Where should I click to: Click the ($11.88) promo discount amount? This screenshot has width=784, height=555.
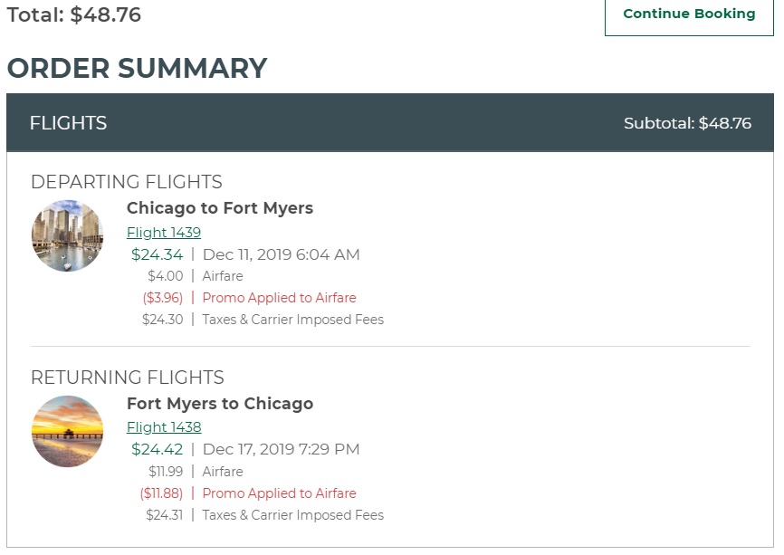160,493
